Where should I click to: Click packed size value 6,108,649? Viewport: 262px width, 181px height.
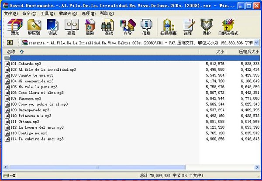(x=250, y=81)
